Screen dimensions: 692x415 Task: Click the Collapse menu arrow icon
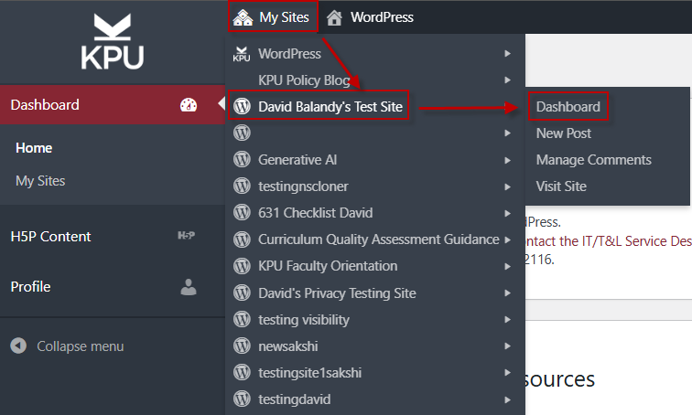tap(18, 346)
